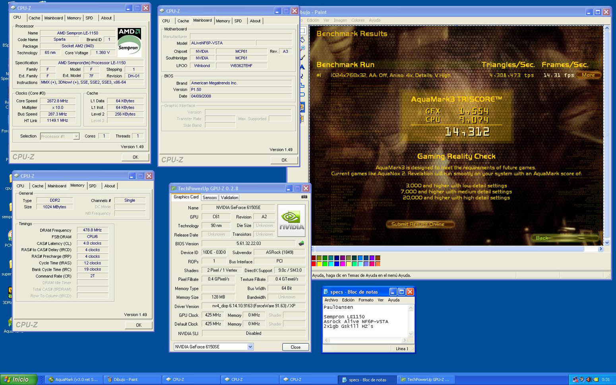The height and width of the screenshot is (385, 616).
Task: Click the Paint vertical scrollbar down arrow
Action: (x=607, y=243)
